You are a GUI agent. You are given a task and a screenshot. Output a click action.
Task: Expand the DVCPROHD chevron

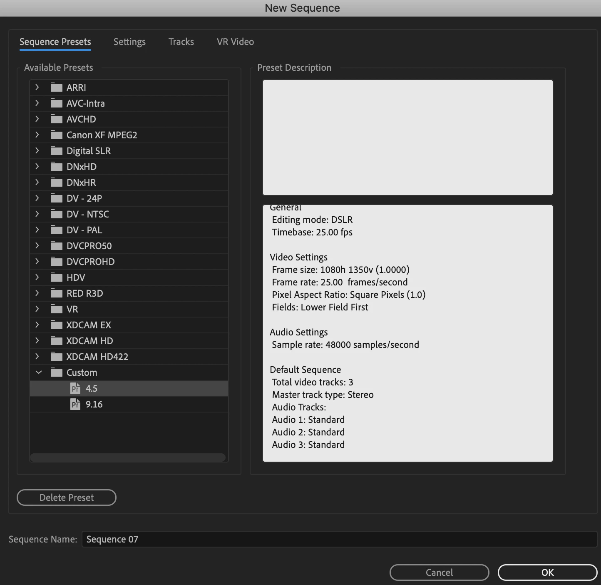click(37, 261)
